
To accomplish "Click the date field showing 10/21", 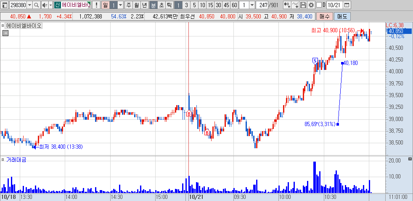I will pos(334,5).
